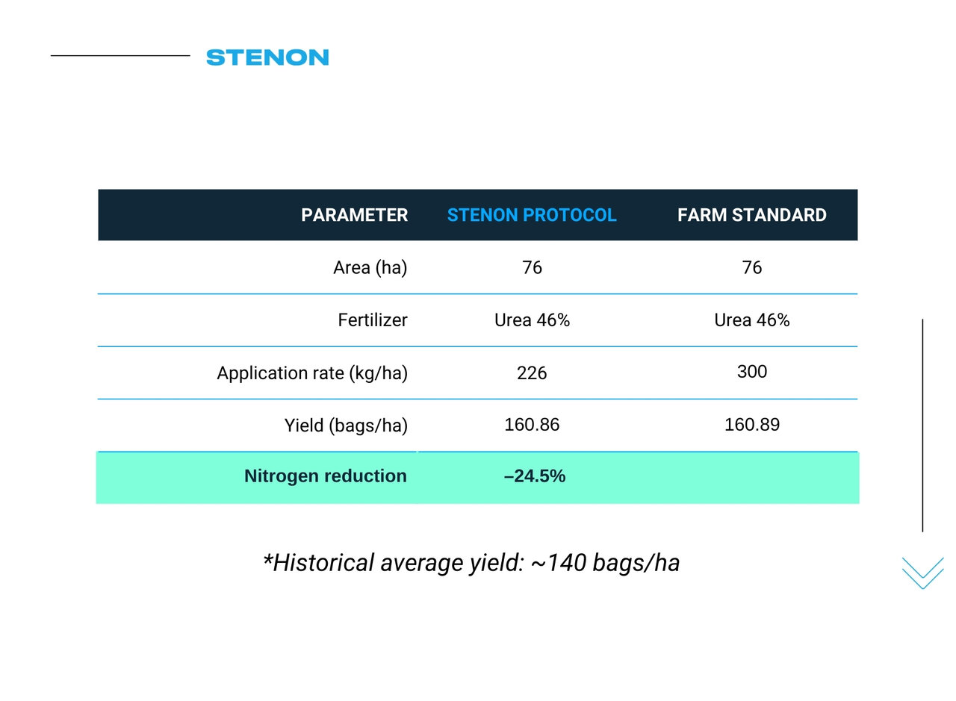Click the historical average yield footnote
Screen dimensions: 956x701
pos(471,563)
